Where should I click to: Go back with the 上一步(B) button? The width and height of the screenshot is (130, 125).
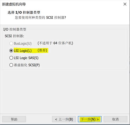coord(64,119)
